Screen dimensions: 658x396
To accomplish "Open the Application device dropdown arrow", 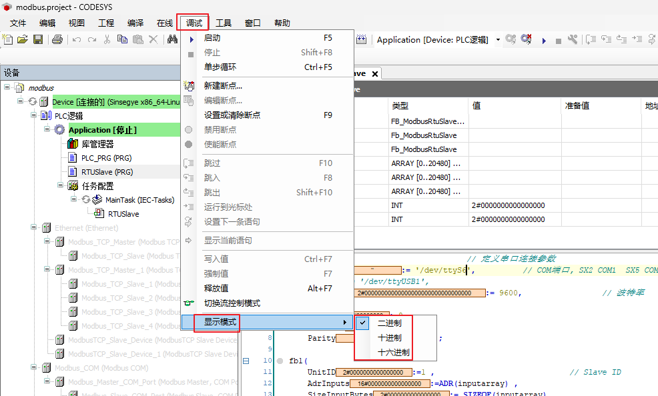I will (498, 40).
